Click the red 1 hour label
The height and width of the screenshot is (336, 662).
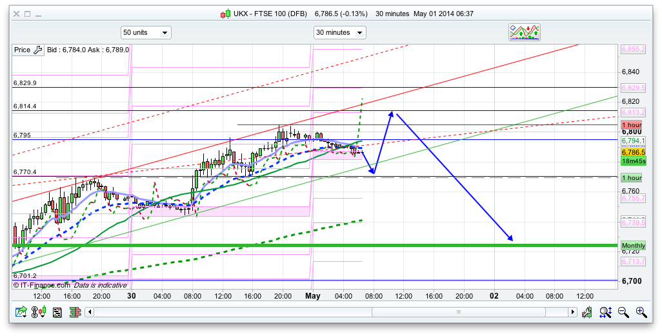click(631, 124)
